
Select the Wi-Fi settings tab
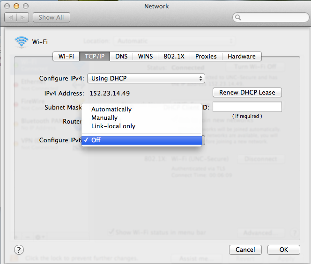tap(66, 56)
